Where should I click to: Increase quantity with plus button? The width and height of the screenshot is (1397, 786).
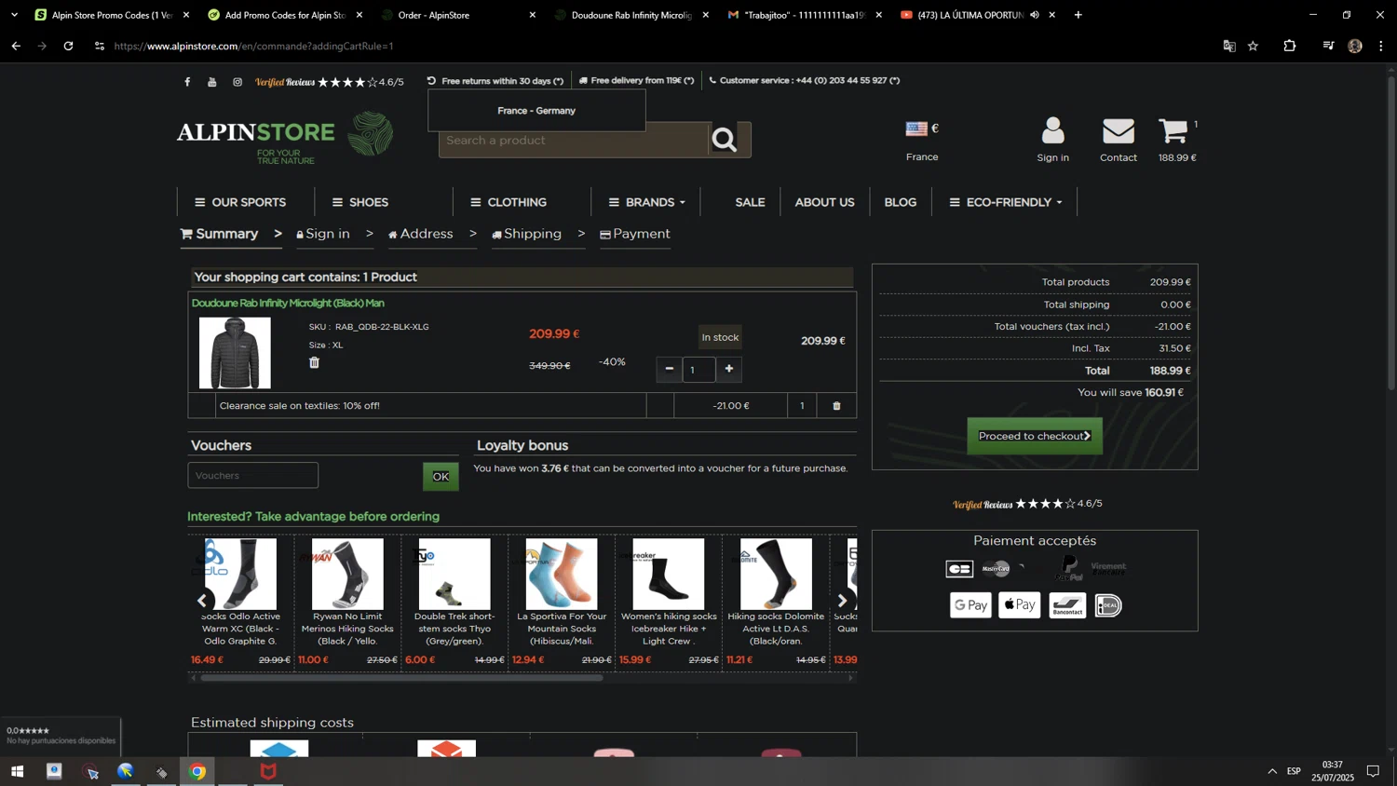pos(729,369)
